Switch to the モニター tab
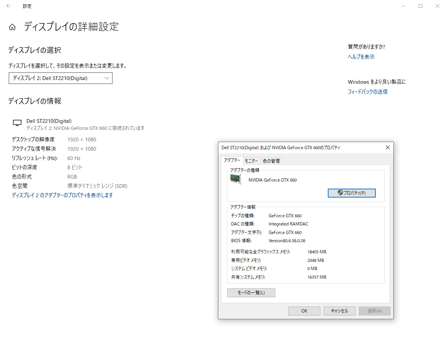The height and width of the screenshot is (346, 445). 251,161
